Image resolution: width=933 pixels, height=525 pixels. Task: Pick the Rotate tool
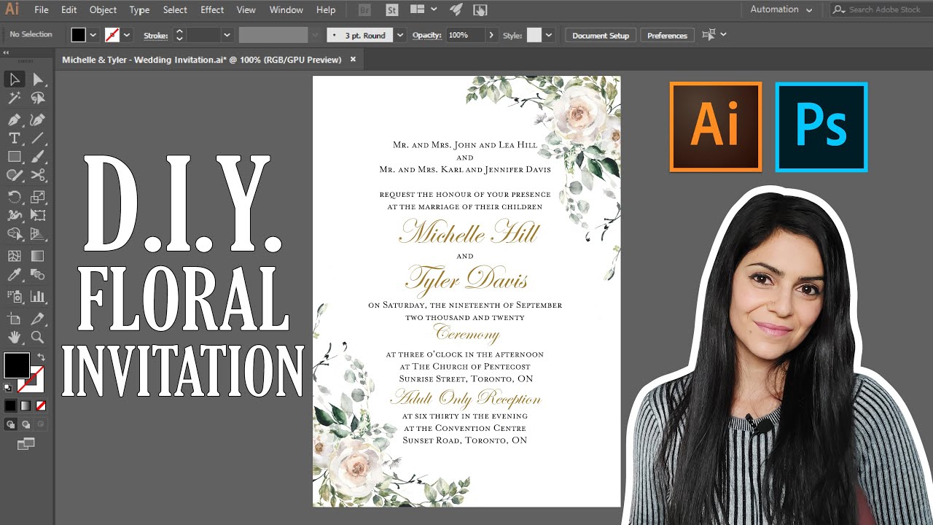point(14,197)
